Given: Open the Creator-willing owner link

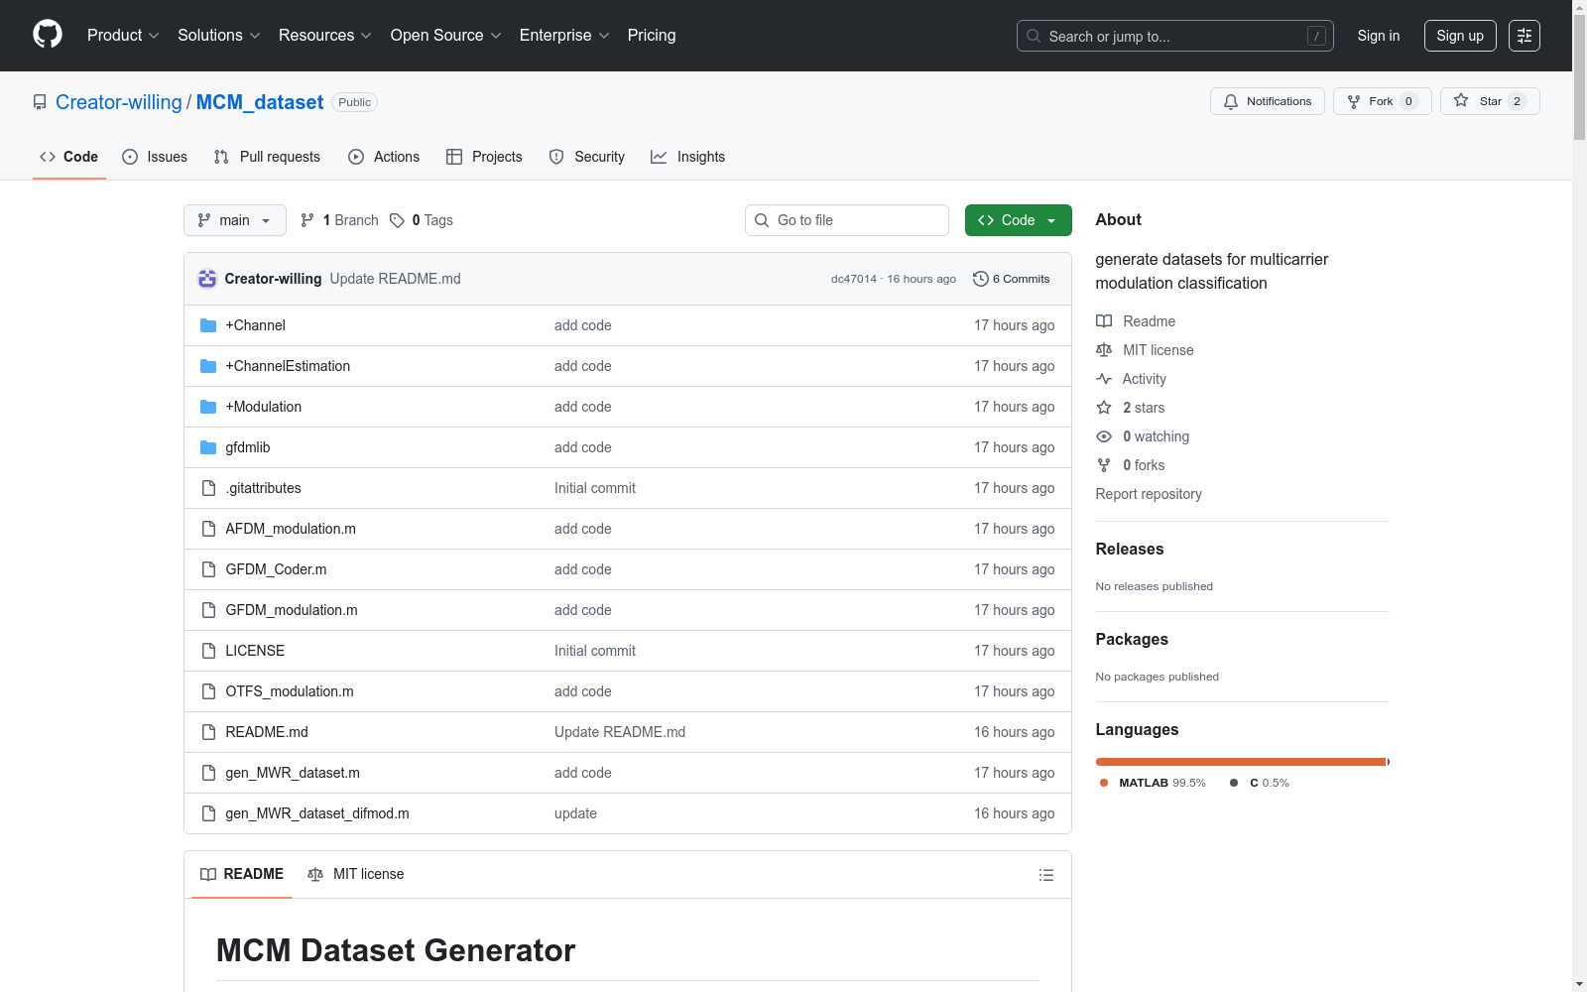Looking at the screenshot, I should (x=119, y=102).
